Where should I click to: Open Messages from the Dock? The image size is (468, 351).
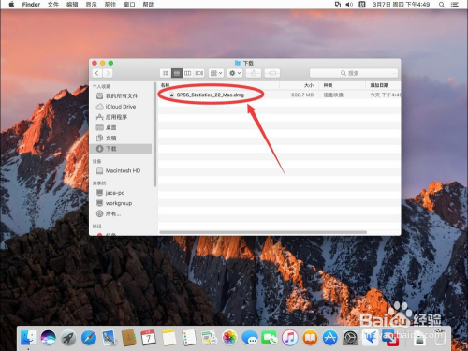250,338
